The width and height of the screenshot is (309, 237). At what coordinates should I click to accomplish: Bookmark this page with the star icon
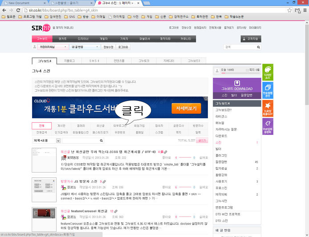289,10
